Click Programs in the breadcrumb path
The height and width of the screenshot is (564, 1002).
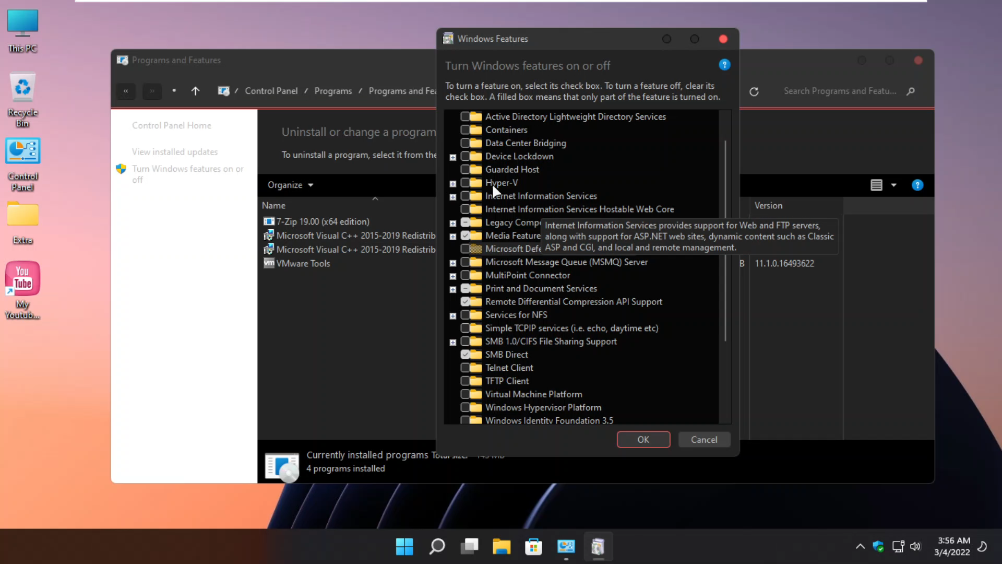click(333, 91)
